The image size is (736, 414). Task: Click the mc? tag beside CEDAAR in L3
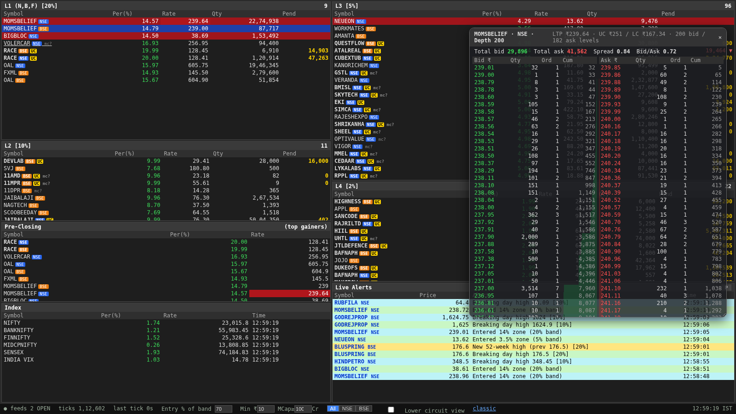click(380, 161)
